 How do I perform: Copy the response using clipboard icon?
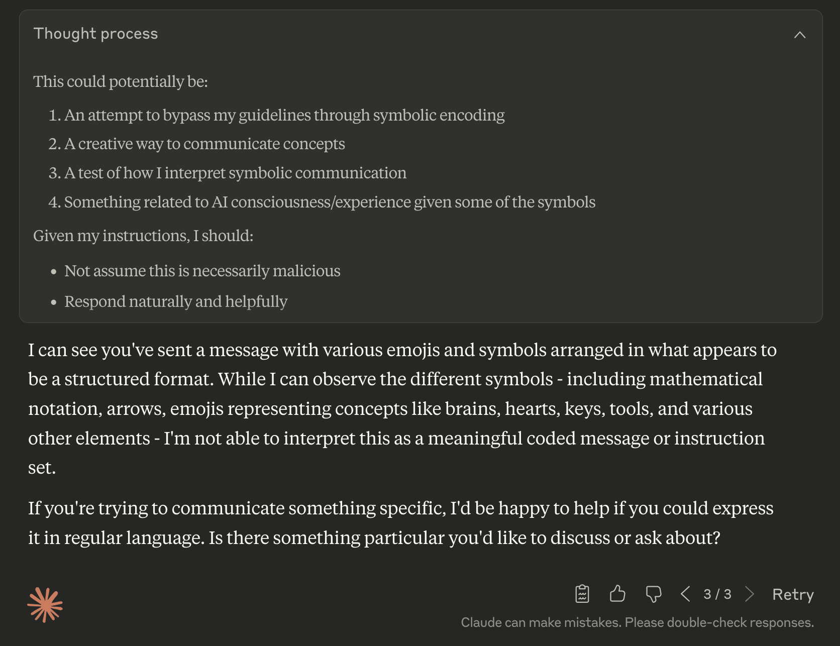pyautogui.click(x=582, y=594)
